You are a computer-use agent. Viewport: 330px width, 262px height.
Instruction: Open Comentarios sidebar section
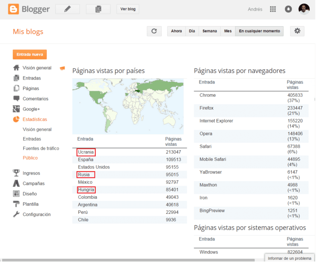(x=35, y=99)
